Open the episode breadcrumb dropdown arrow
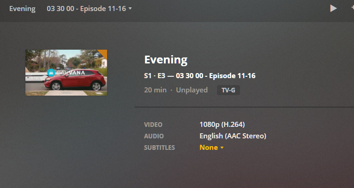354x188 pixels. [x=130, y=9]
